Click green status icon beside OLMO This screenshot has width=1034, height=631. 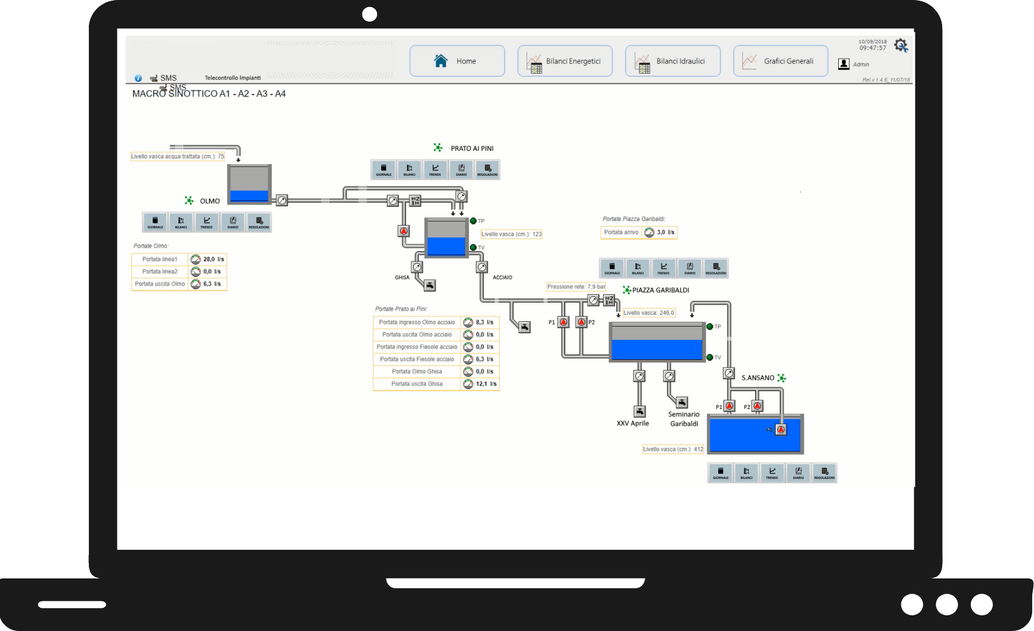pos(189,200)
